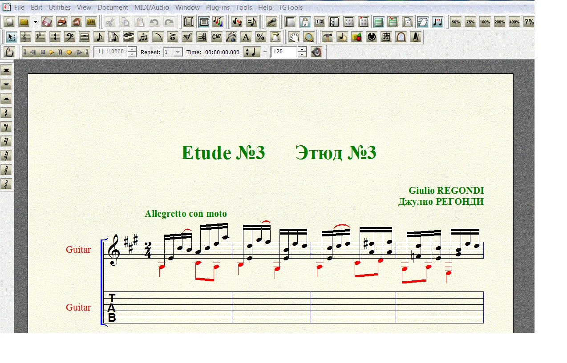The height and width of the screenshot is (363, 567).
Task: Select the Articulation accent tool
Action: tap(173, 37)
